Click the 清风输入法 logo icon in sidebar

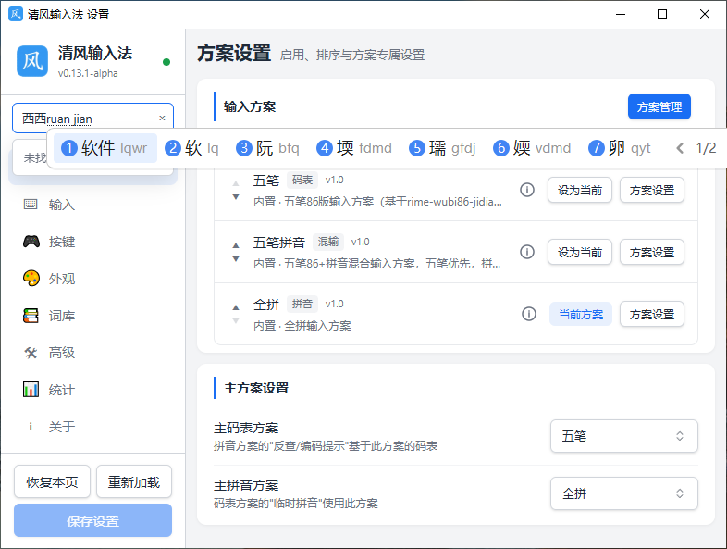coord(32,61)
